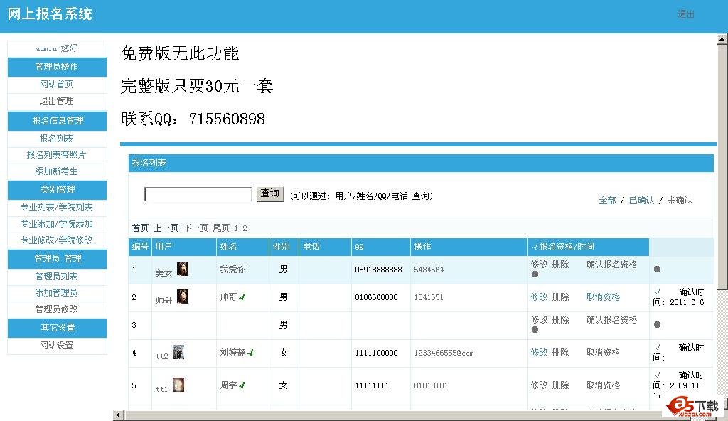Go to 下一页 in pagination
The width and height of the screenshot is (728, 421).
click(x=196, y=228)
